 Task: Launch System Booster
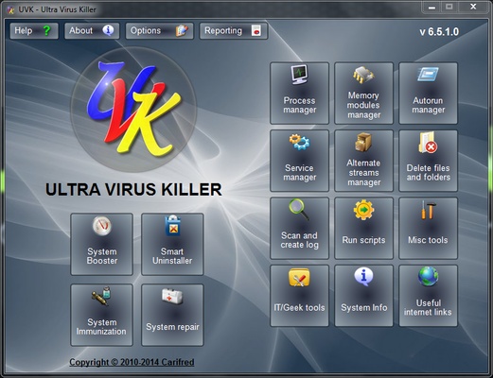[101, 244]
